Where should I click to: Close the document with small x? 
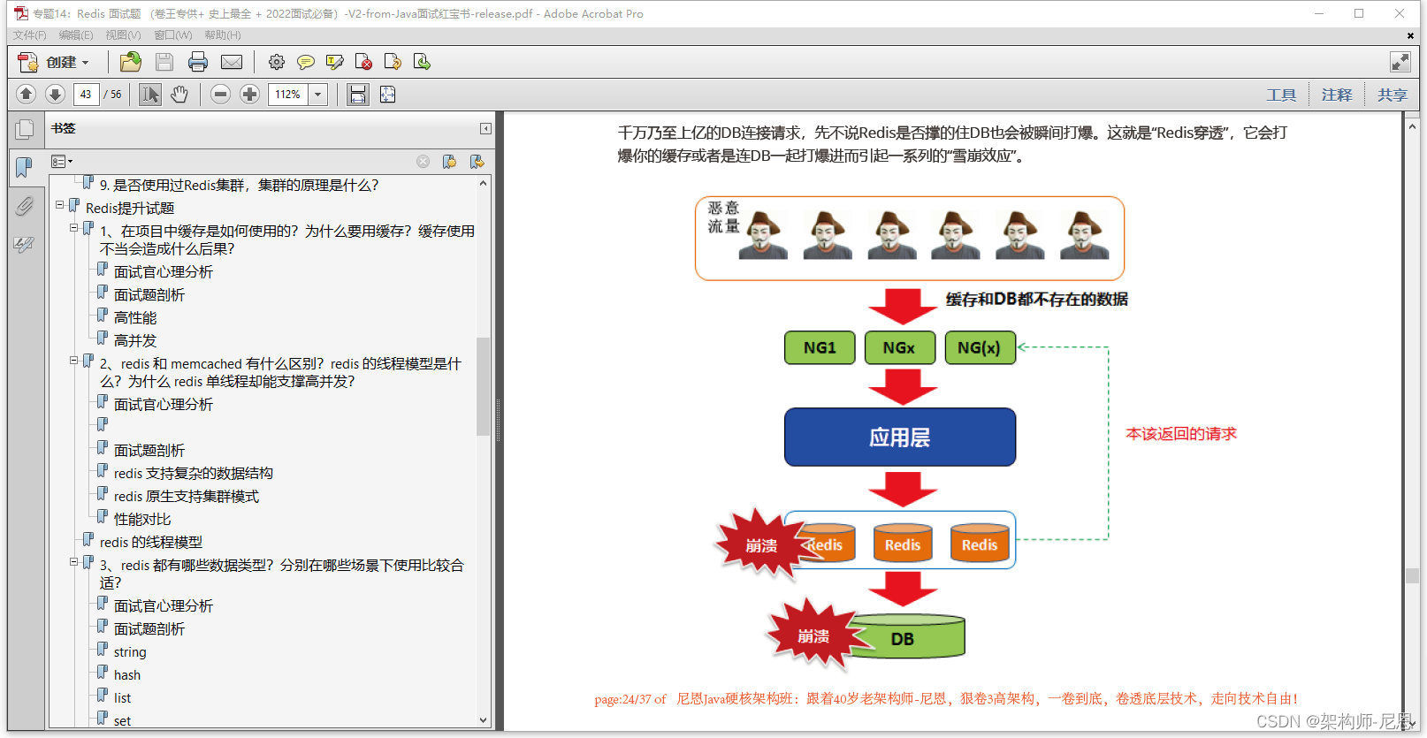coord(1410,35)
